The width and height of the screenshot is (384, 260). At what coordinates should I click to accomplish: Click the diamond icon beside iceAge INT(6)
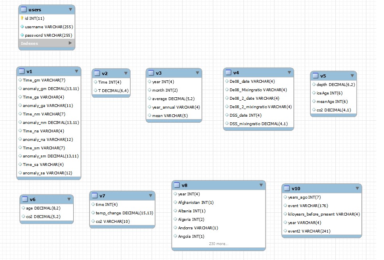314,93
